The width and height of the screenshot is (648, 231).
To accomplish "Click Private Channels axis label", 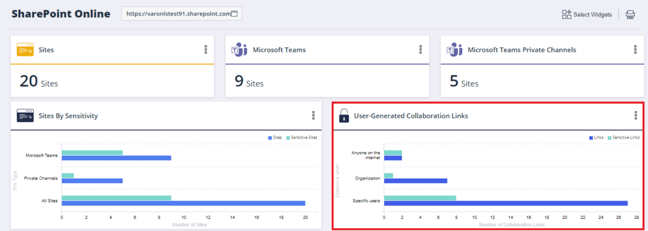I will pos(41,178).
